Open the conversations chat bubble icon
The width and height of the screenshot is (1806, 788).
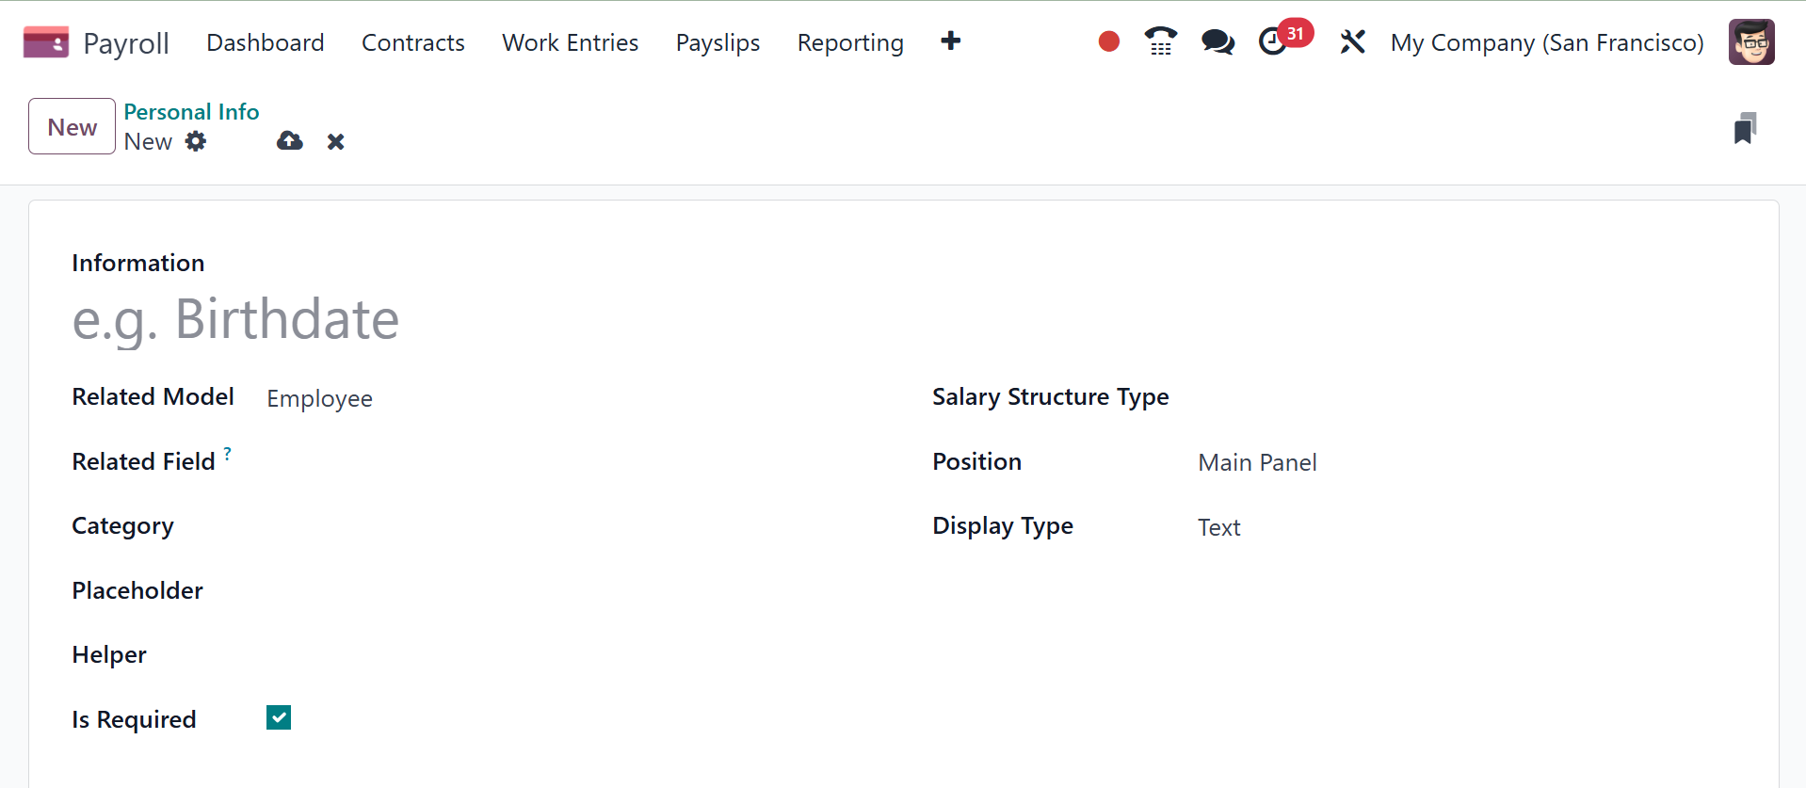coord(1217,41)
